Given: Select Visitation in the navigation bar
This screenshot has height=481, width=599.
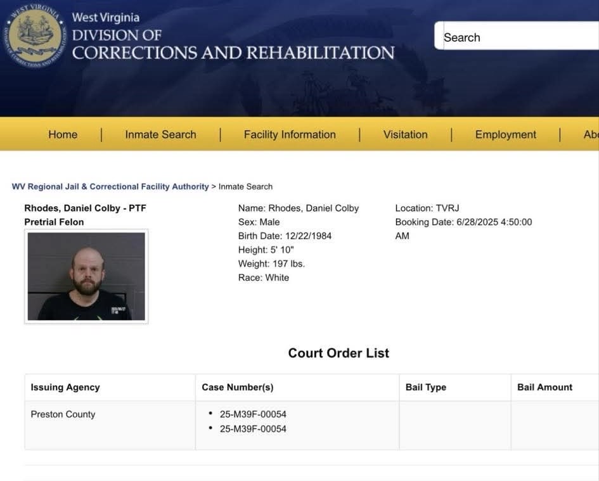Looking at the screenshot, I should click(x=405, y=134).
